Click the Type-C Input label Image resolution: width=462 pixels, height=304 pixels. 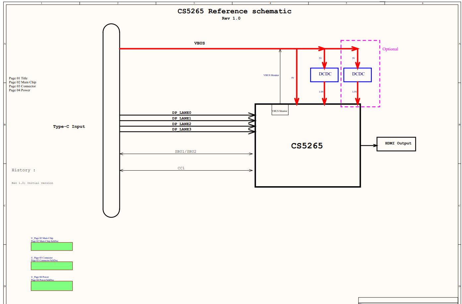coord(69,127)
